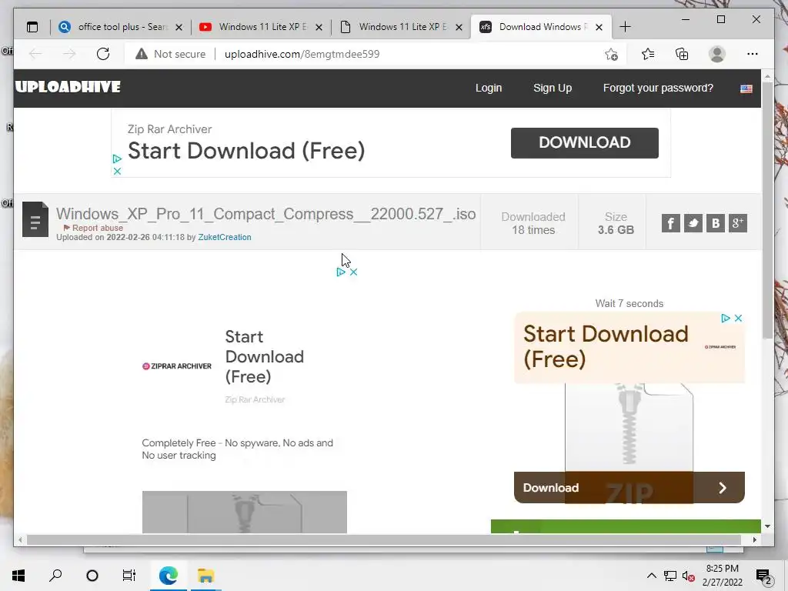Click the left Start Download (Free) ad text
This screenshot has height=591, width=788.
pos(265,356)
